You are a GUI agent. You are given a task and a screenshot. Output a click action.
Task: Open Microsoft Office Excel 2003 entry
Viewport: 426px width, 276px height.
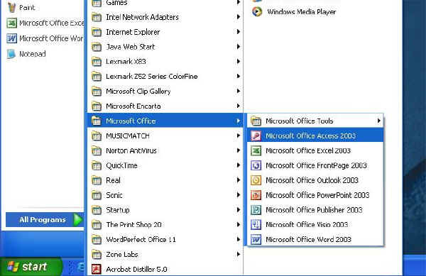315,150
